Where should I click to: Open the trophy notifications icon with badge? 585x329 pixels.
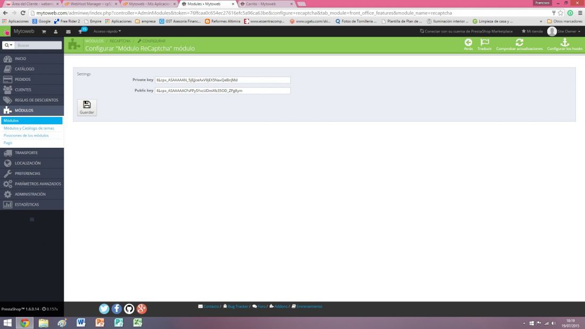point(81,31)
